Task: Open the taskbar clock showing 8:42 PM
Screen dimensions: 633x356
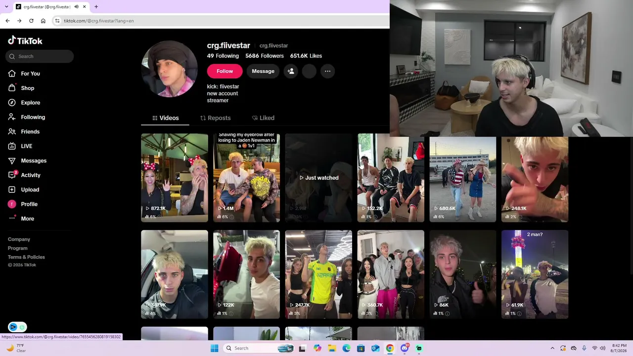Action: pyautogui.click(x=619, y=348)
